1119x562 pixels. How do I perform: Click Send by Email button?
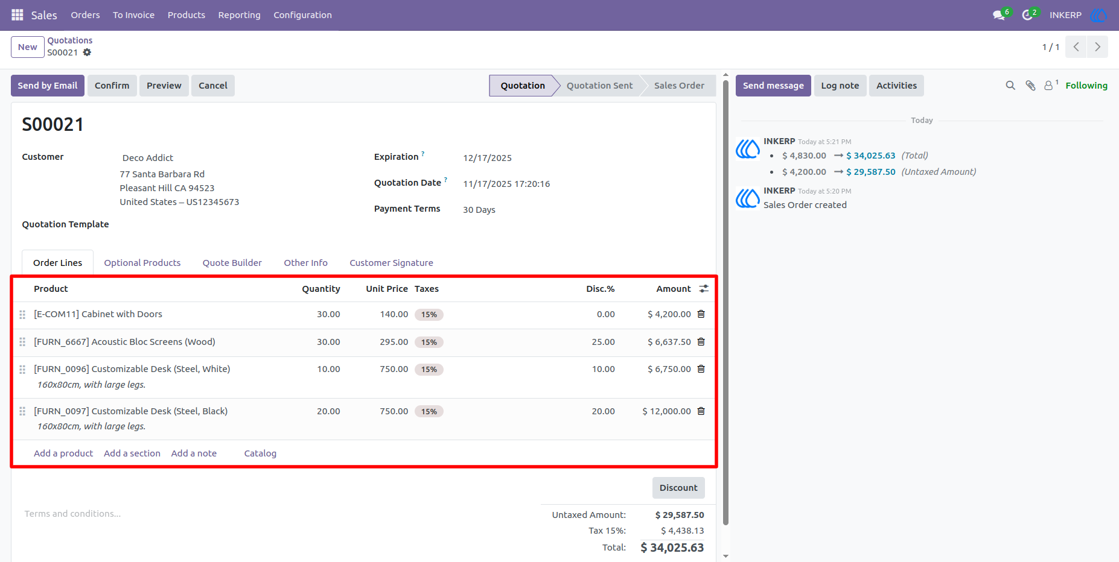click(48, 86)
